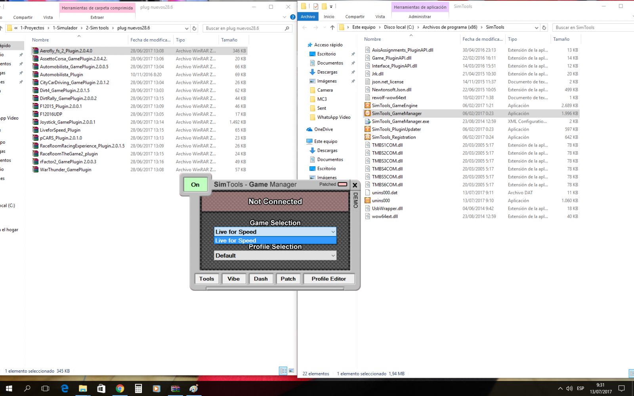Open Windows Start menu
Screen dimensions: 634x396
click(x=9, y=388)
